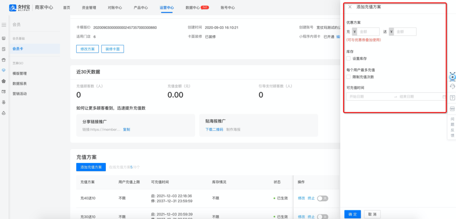This screenshot has height=219, width=456.
Task: Click the 开始日期 start date field
Action: 369,97
